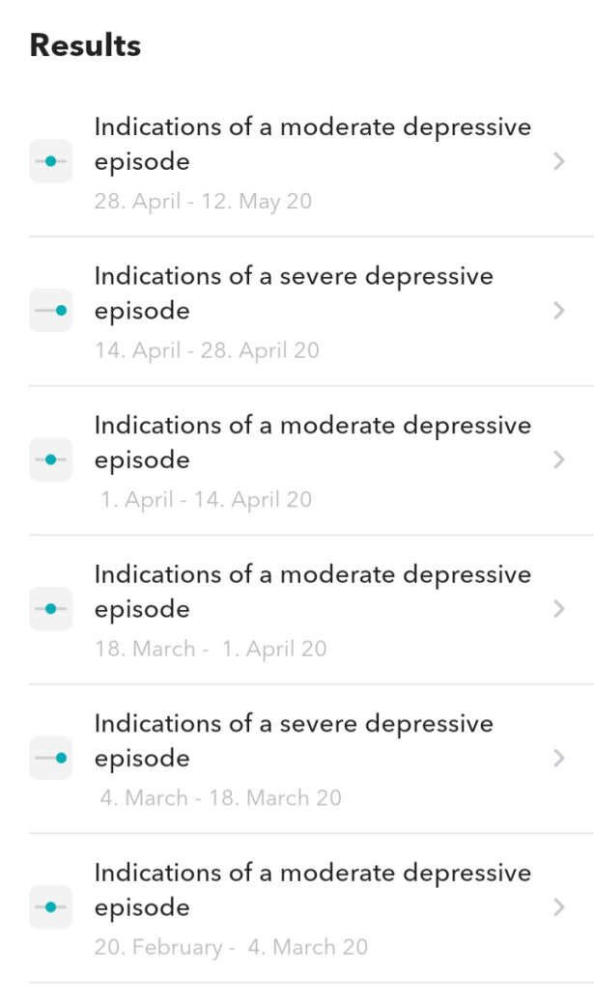This screenshot has height=1000, width=594.
Task: Open severe depressive episode result from 4. March
Action: tap(293, 740)
